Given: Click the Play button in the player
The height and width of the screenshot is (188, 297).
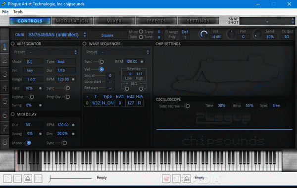Looking at the screenshot, I should tap(7, 179).
